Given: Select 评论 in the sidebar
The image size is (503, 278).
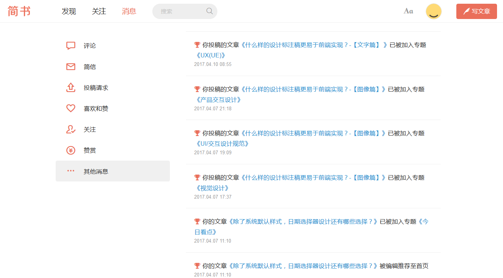Looking at the screenshot, I should pos(90,46).
